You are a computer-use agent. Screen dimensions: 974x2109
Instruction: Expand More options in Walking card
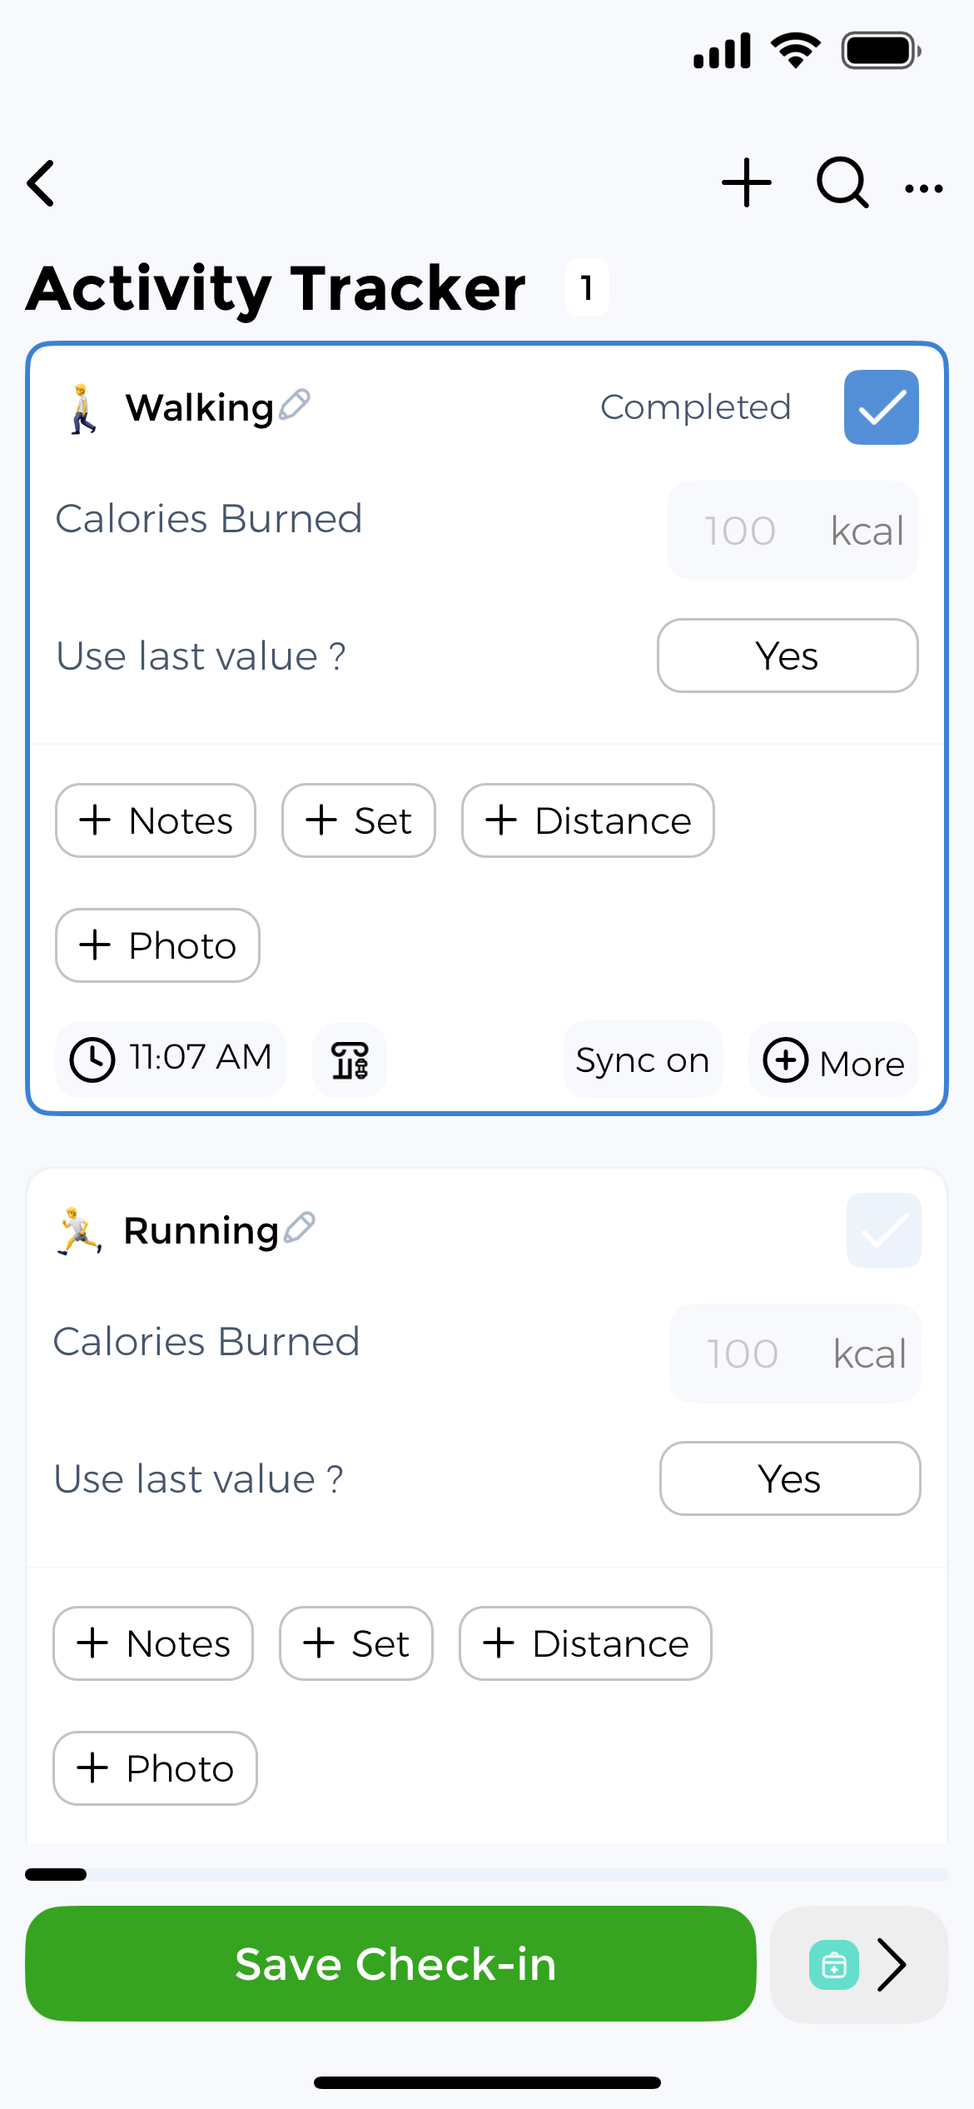[x=833, y=1061]
